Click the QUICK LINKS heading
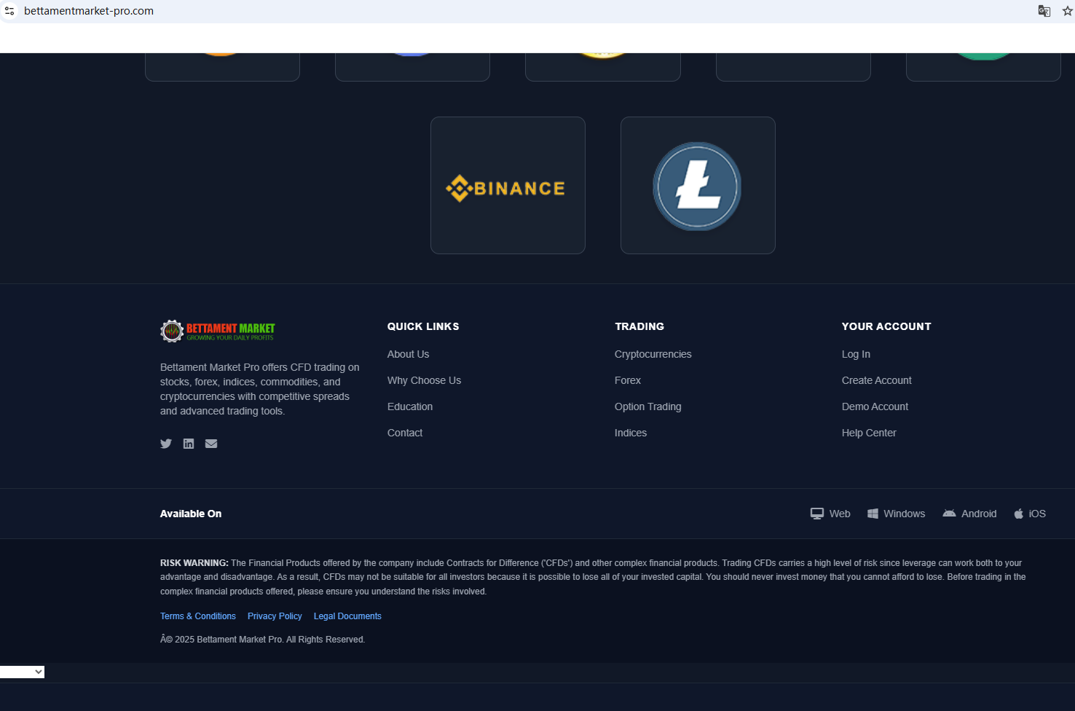This screenshot has width=1075, height=711. (423, 326)
